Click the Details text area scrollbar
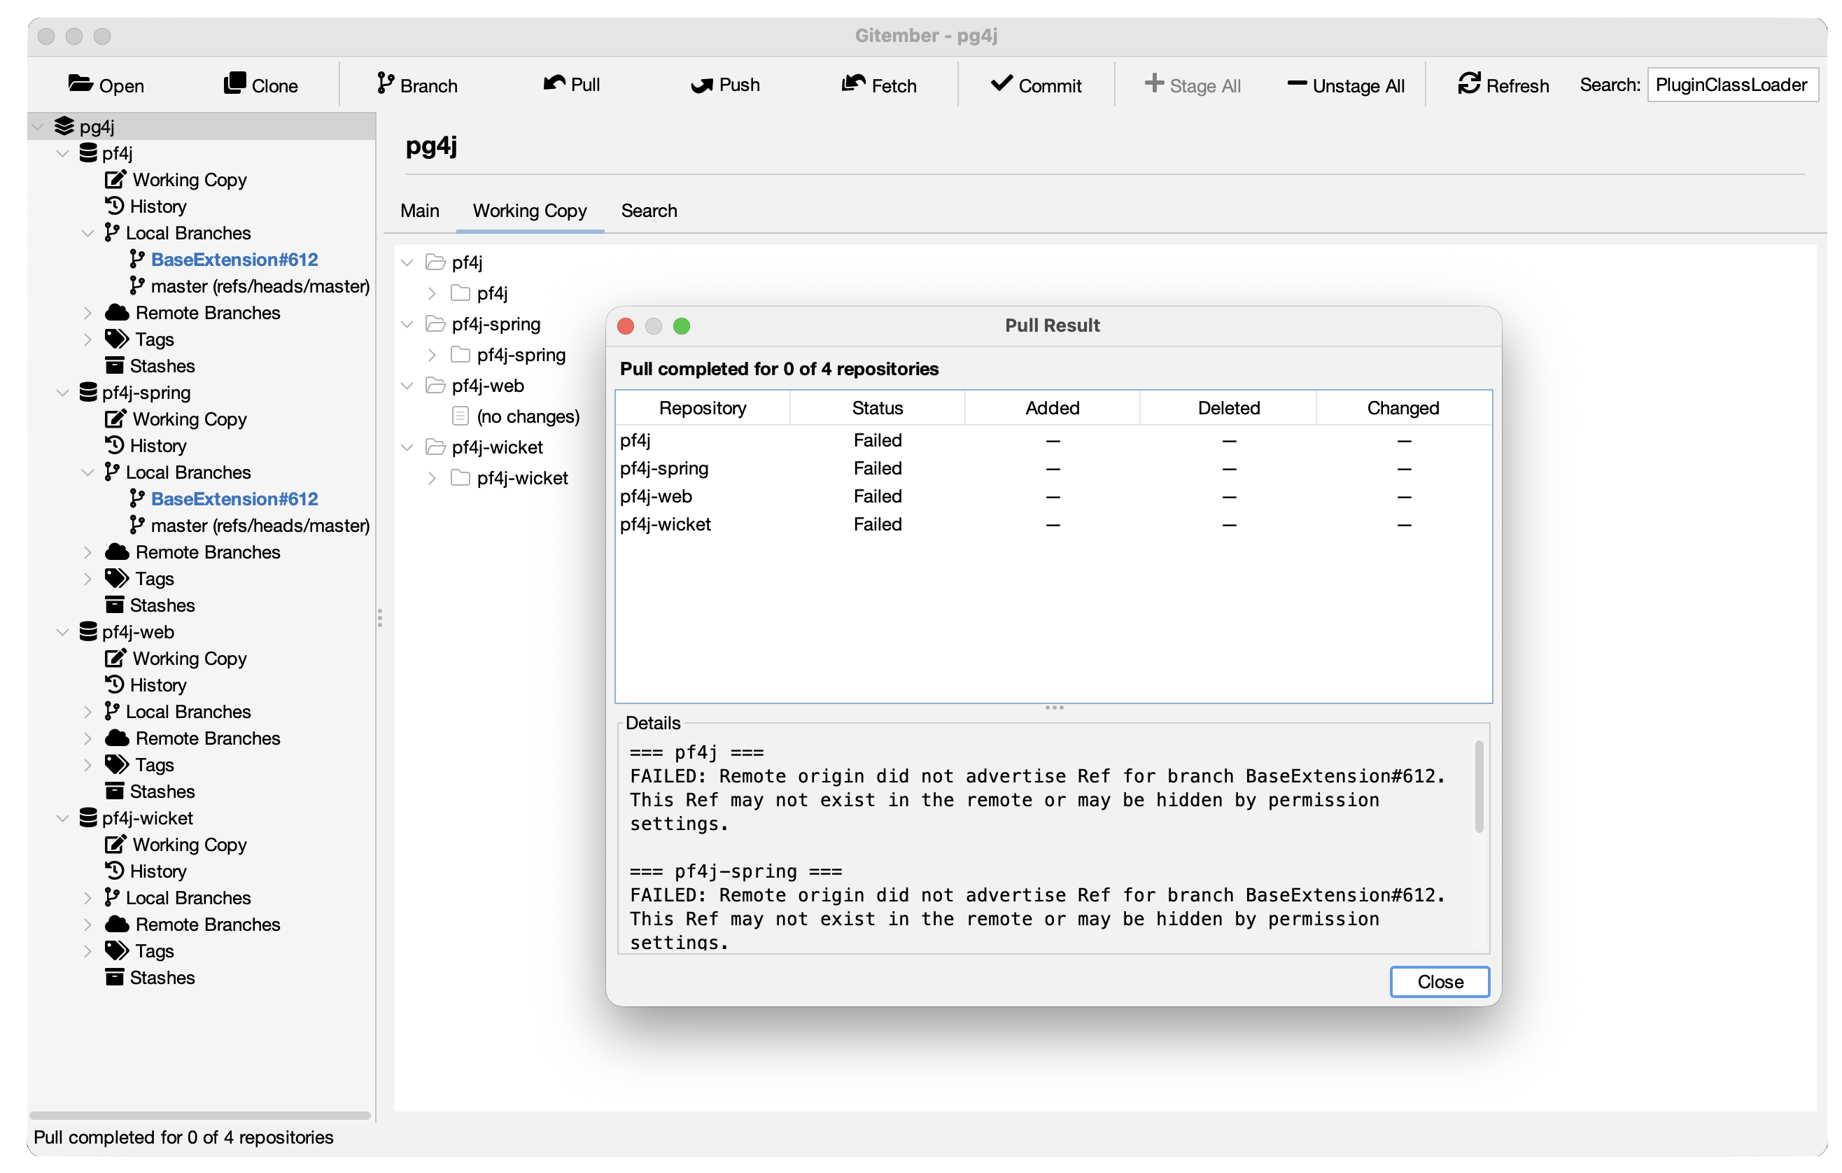 point(1479,787)
